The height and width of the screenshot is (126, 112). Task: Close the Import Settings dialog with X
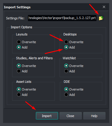104,7
